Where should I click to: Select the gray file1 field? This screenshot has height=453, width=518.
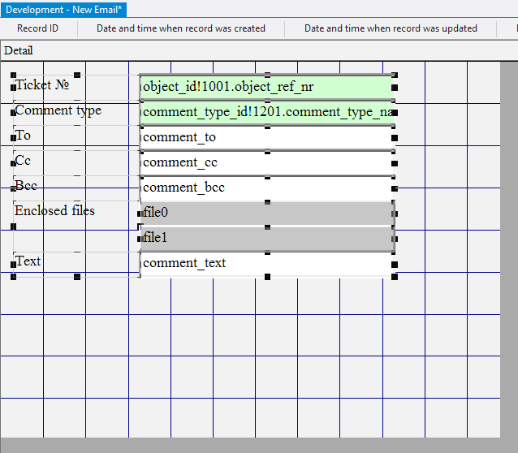tap(266, 238)
